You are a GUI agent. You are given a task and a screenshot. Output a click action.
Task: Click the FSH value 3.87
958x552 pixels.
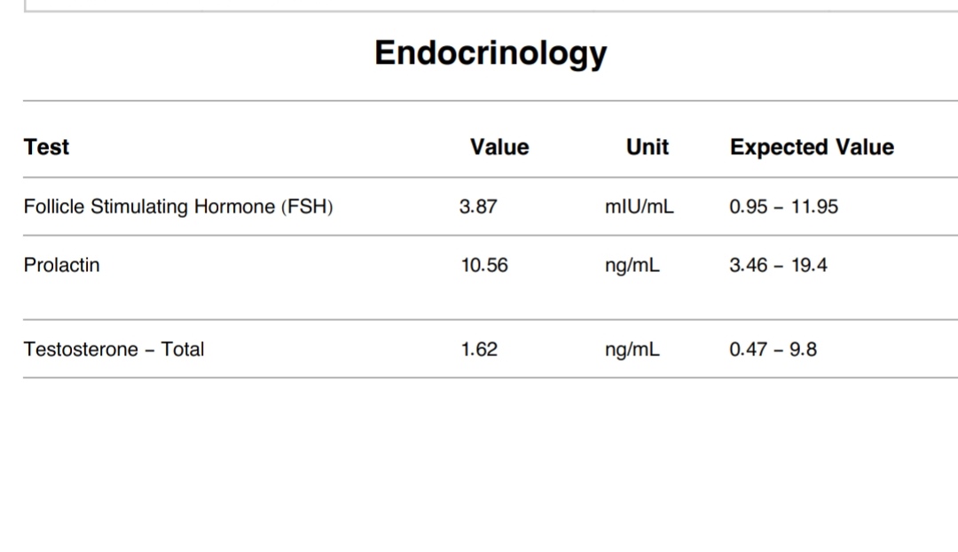[478, 206]
